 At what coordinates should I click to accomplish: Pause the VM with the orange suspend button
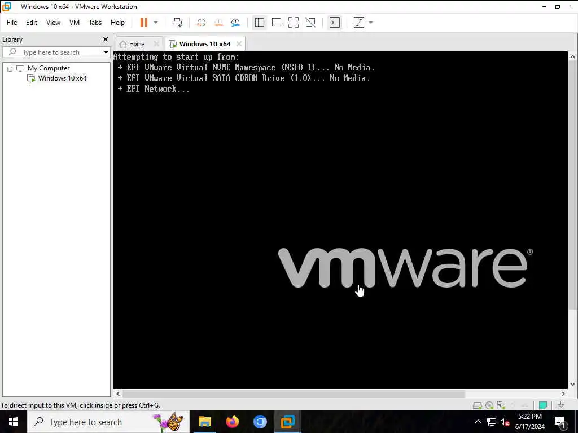coord(144,23)
